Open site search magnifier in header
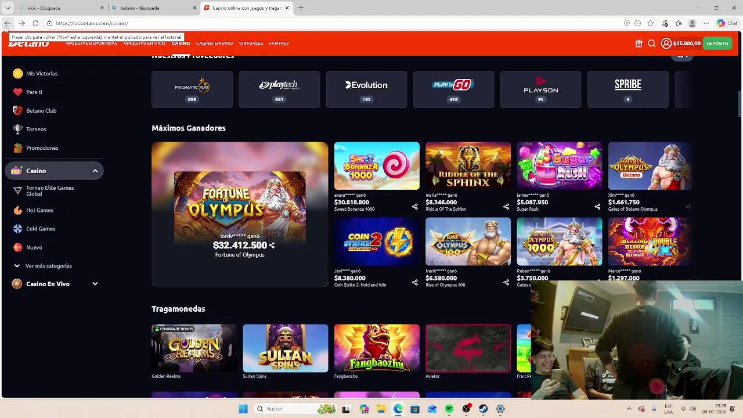Viewport: 743px width, 418px height. [651, 44]
